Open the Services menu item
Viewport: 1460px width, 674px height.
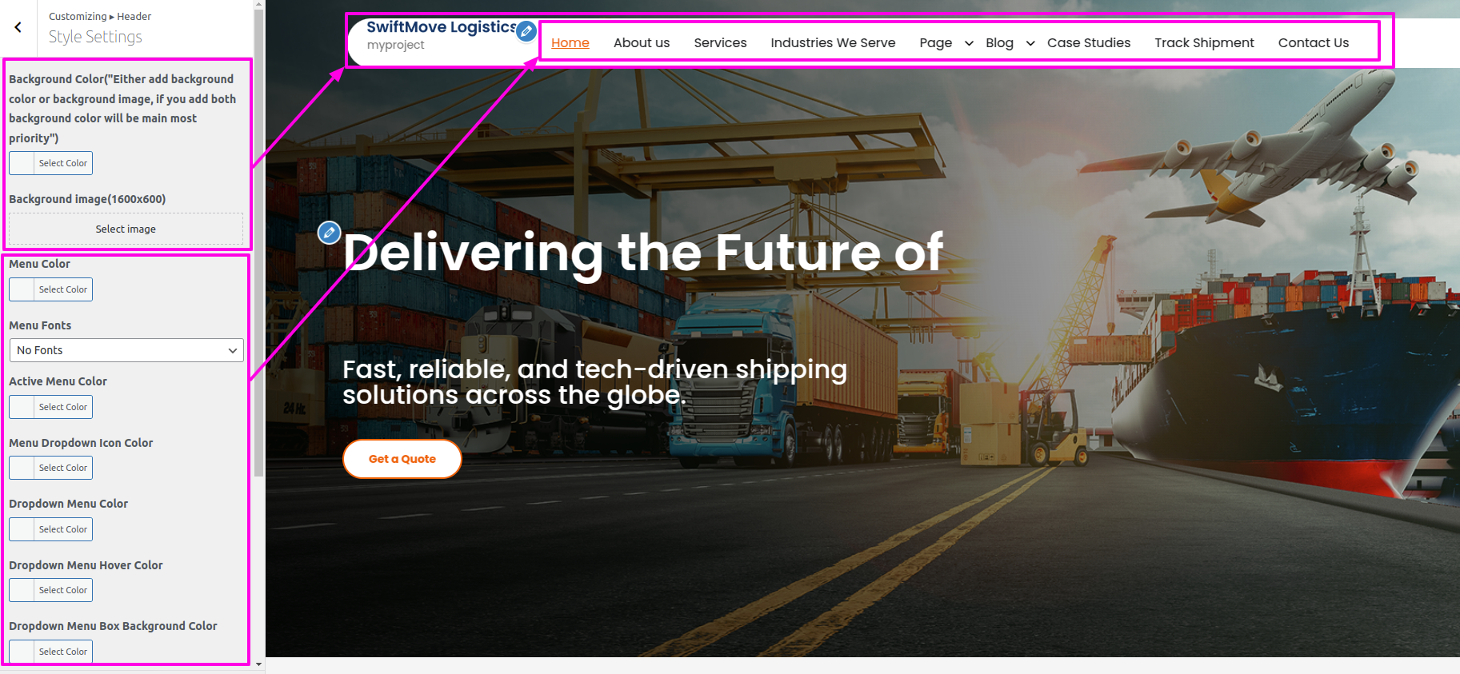[x=720, y=43]
